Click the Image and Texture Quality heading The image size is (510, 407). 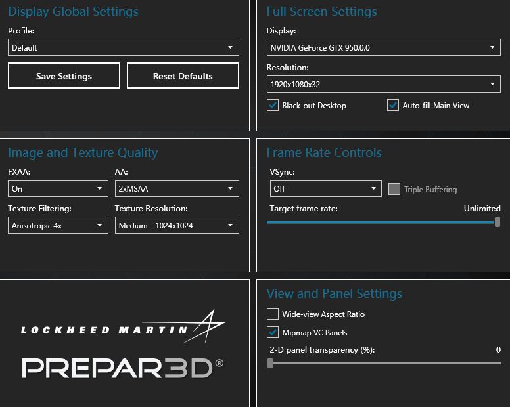[x=83, y=153]
